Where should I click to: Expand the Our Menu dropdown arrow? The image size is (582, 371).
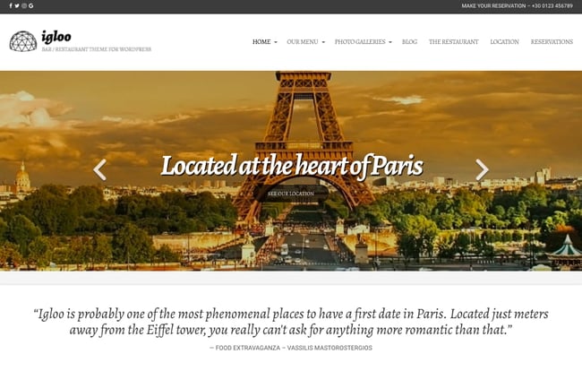[x=323, y=42]
